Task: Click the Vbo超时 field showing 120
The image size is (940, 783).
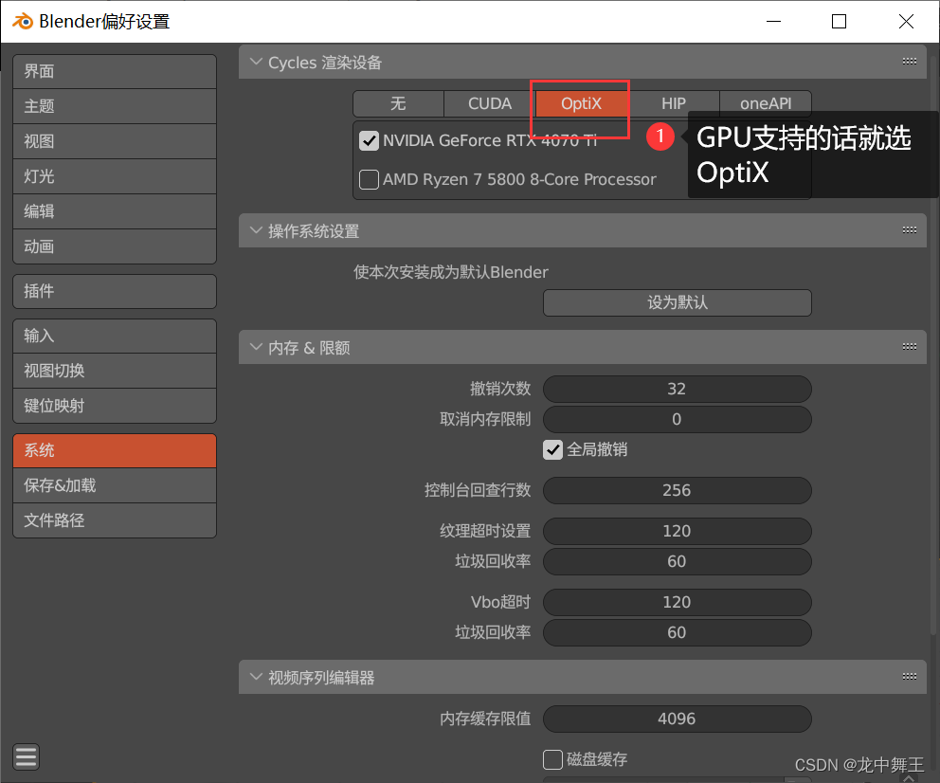Action: [x=677, y=602]
